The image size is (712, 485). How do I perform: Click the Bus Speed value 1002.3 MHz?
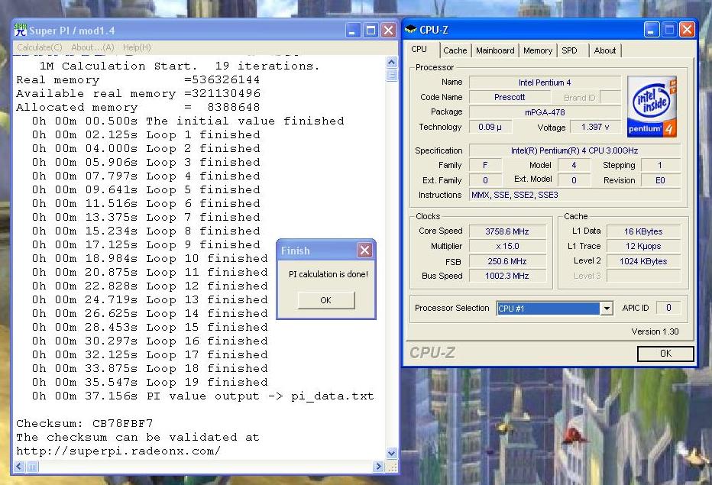pos(507,276)
